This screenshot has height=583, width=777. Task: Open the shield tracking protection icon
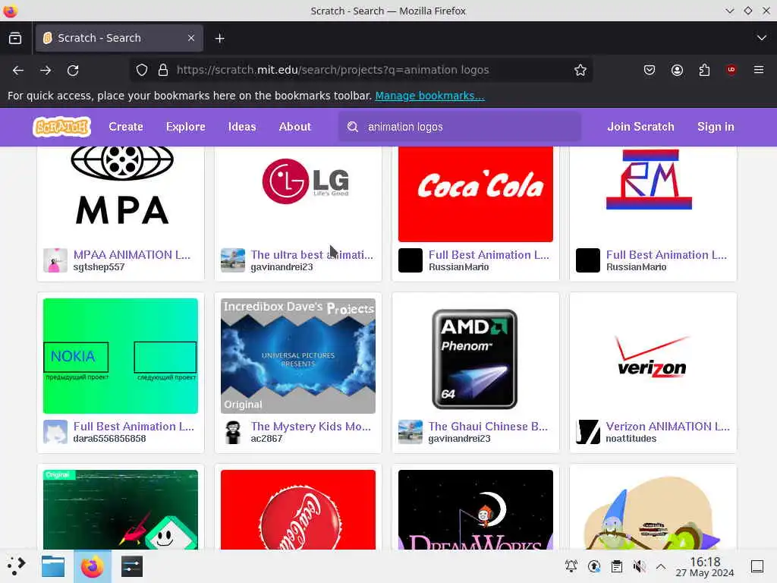tap(142, 70)
